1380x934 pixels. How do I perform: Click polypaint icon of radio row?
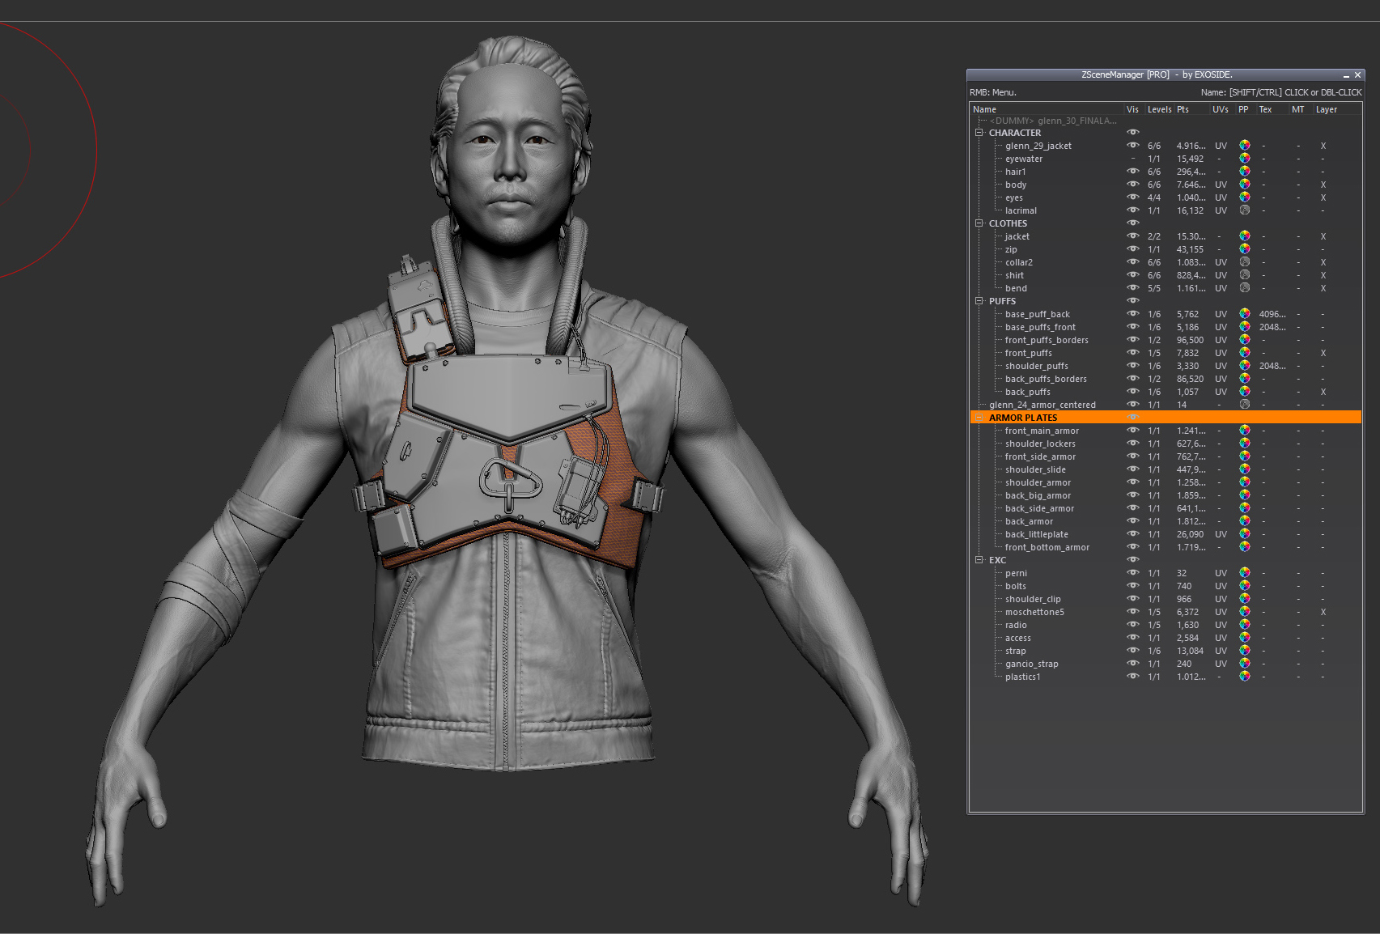pyautogui.click(x=1245, y=625)
